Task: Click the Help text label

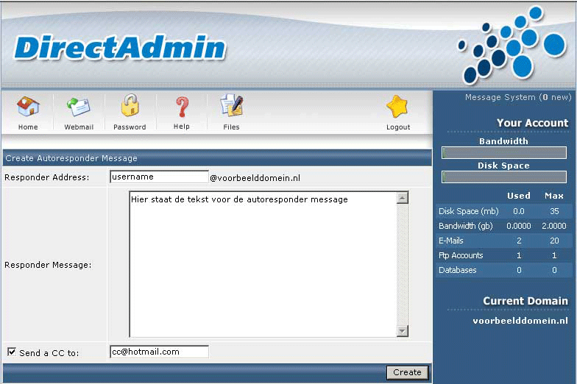Action: pos(181,127)
